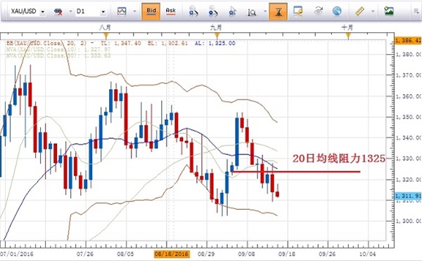Click the 1,386.42 orange price label
Screen dimensions: 422x261
tap(408, 41)
